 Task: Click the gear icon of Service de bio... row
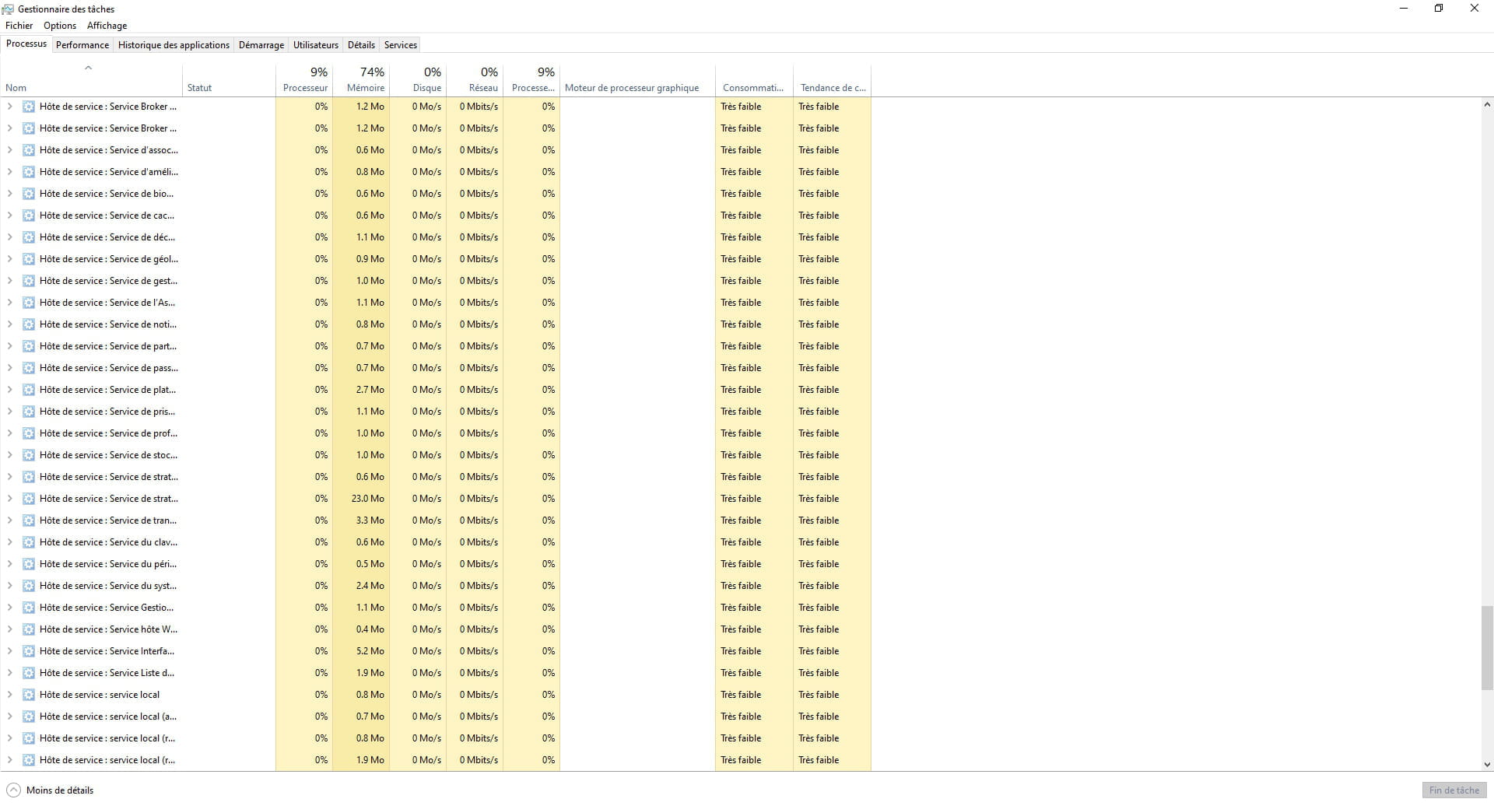tap(29, 194)
